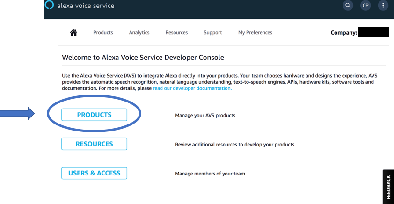Open My Preferences in the nav bar

(255, 32)
